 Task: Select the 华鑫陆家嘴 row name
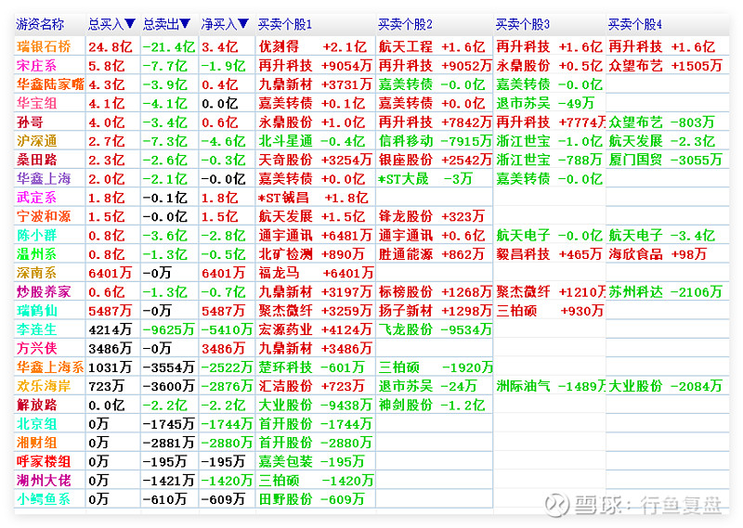point(50,84)
